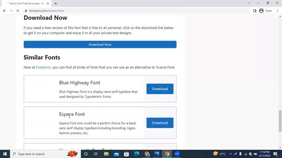The height and width of the screenshot is (158, 282).
Task: Close the Trueno Font tab
Action: 48,4
